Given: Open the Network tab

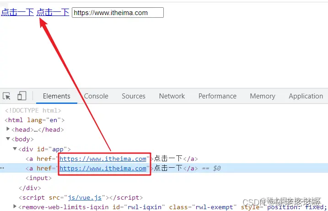Looking at the screenshot, I should pyautogui.click(x=172, y=96).
